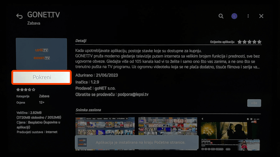
Task: Select the GONET.TV page title
Action: (x=43, y=15)
